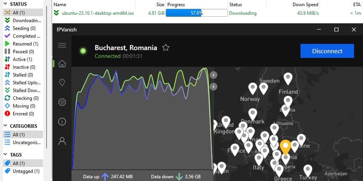Click the Downloading status cell

coord(243,13)
